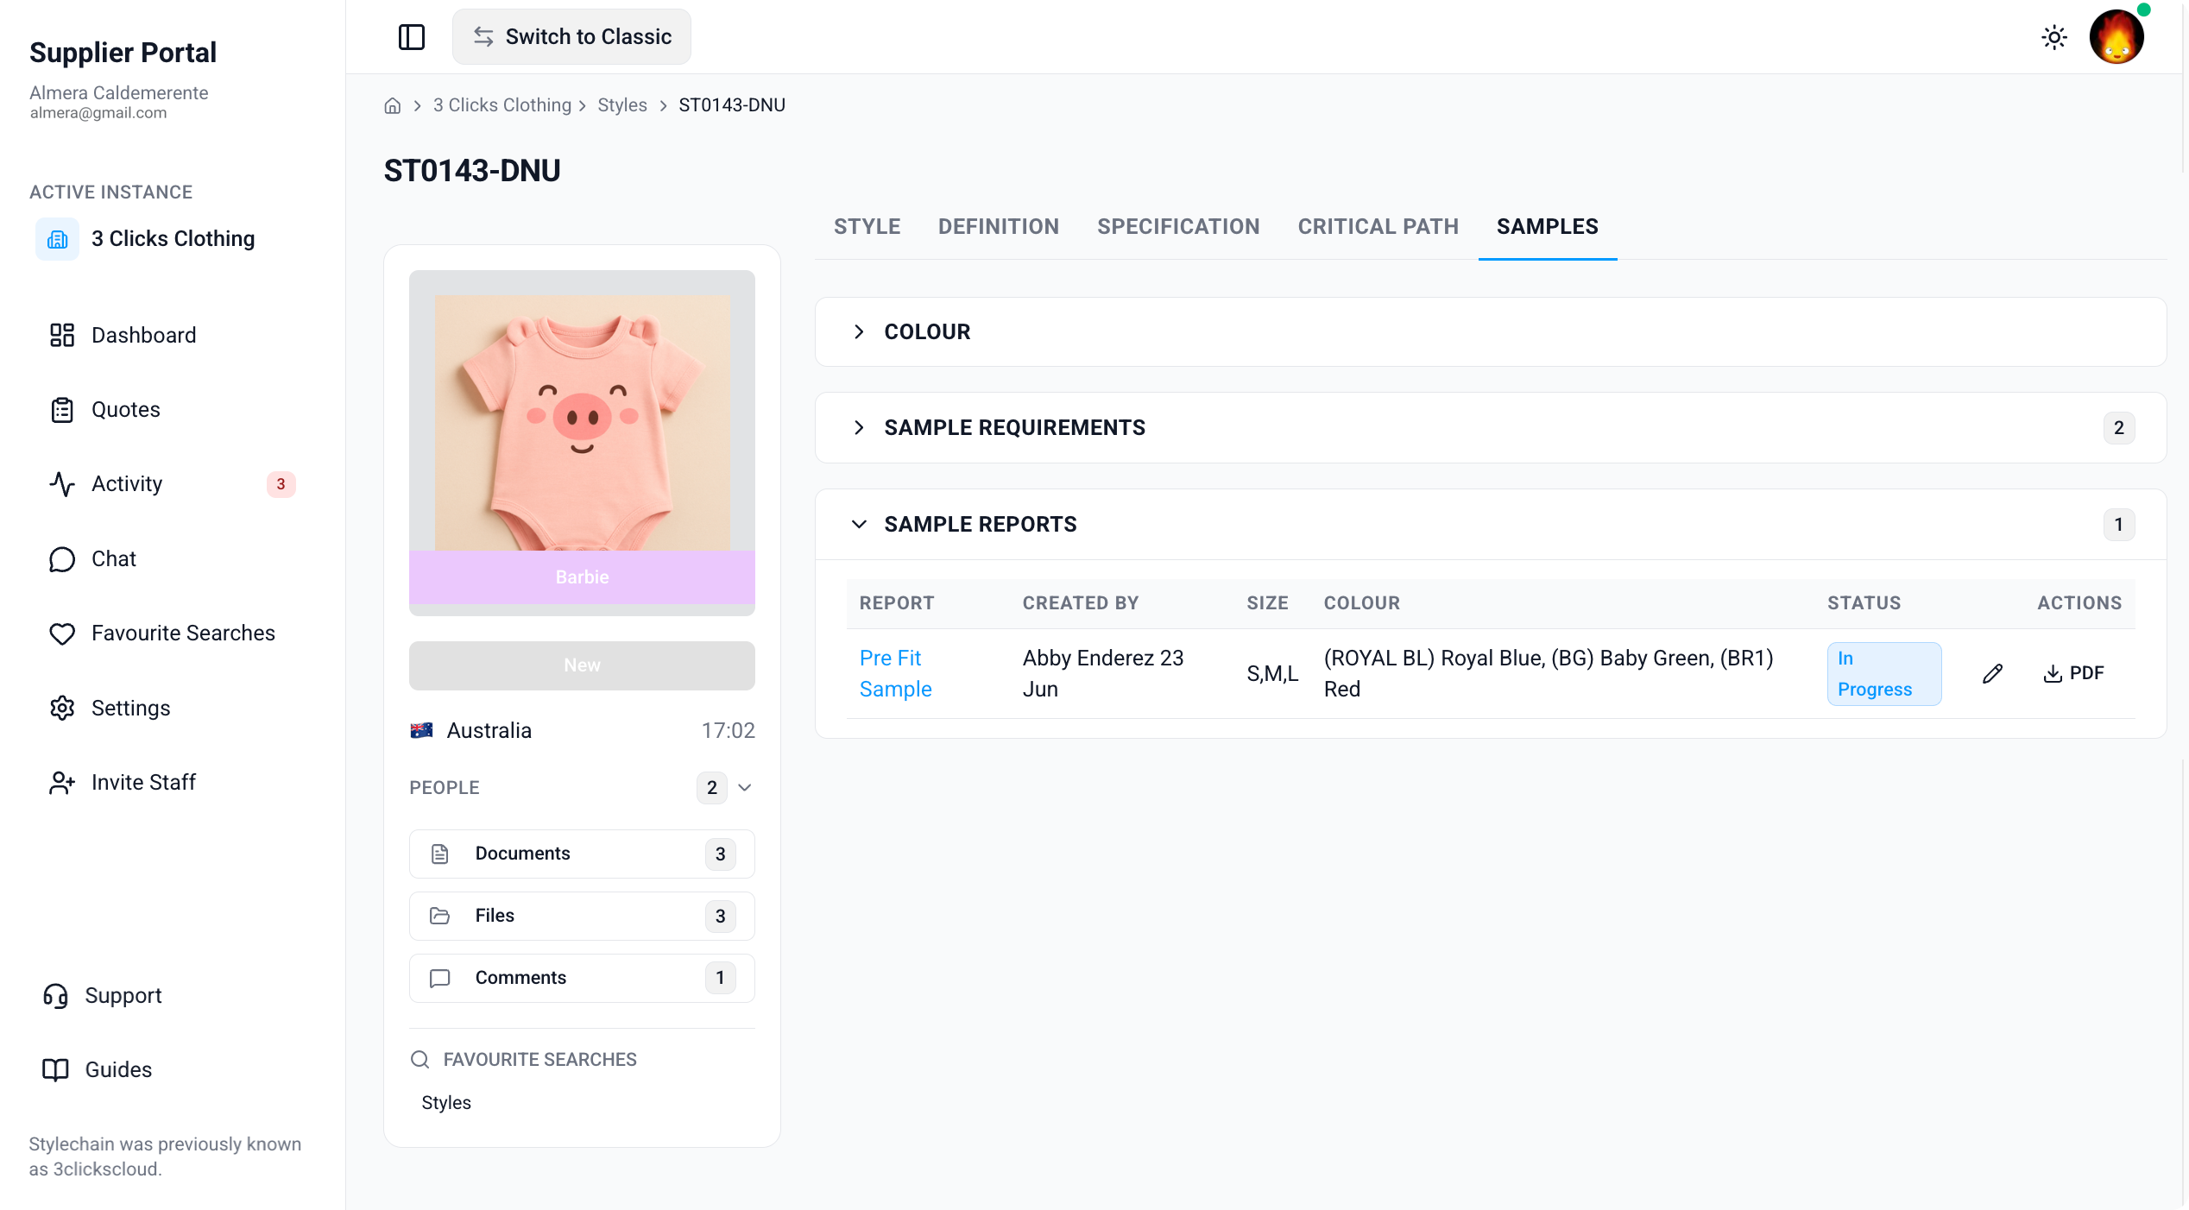Toggle the sidebar panel icon
This screenshot has width=2189, height=1210.
412,37
